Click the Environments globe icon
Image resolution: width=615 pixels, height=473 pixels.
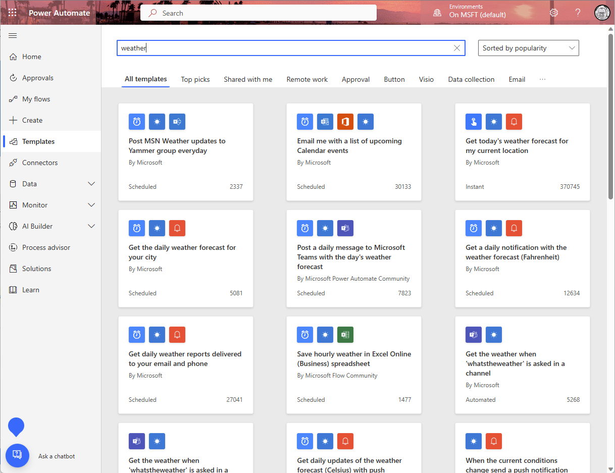[437, 13]
